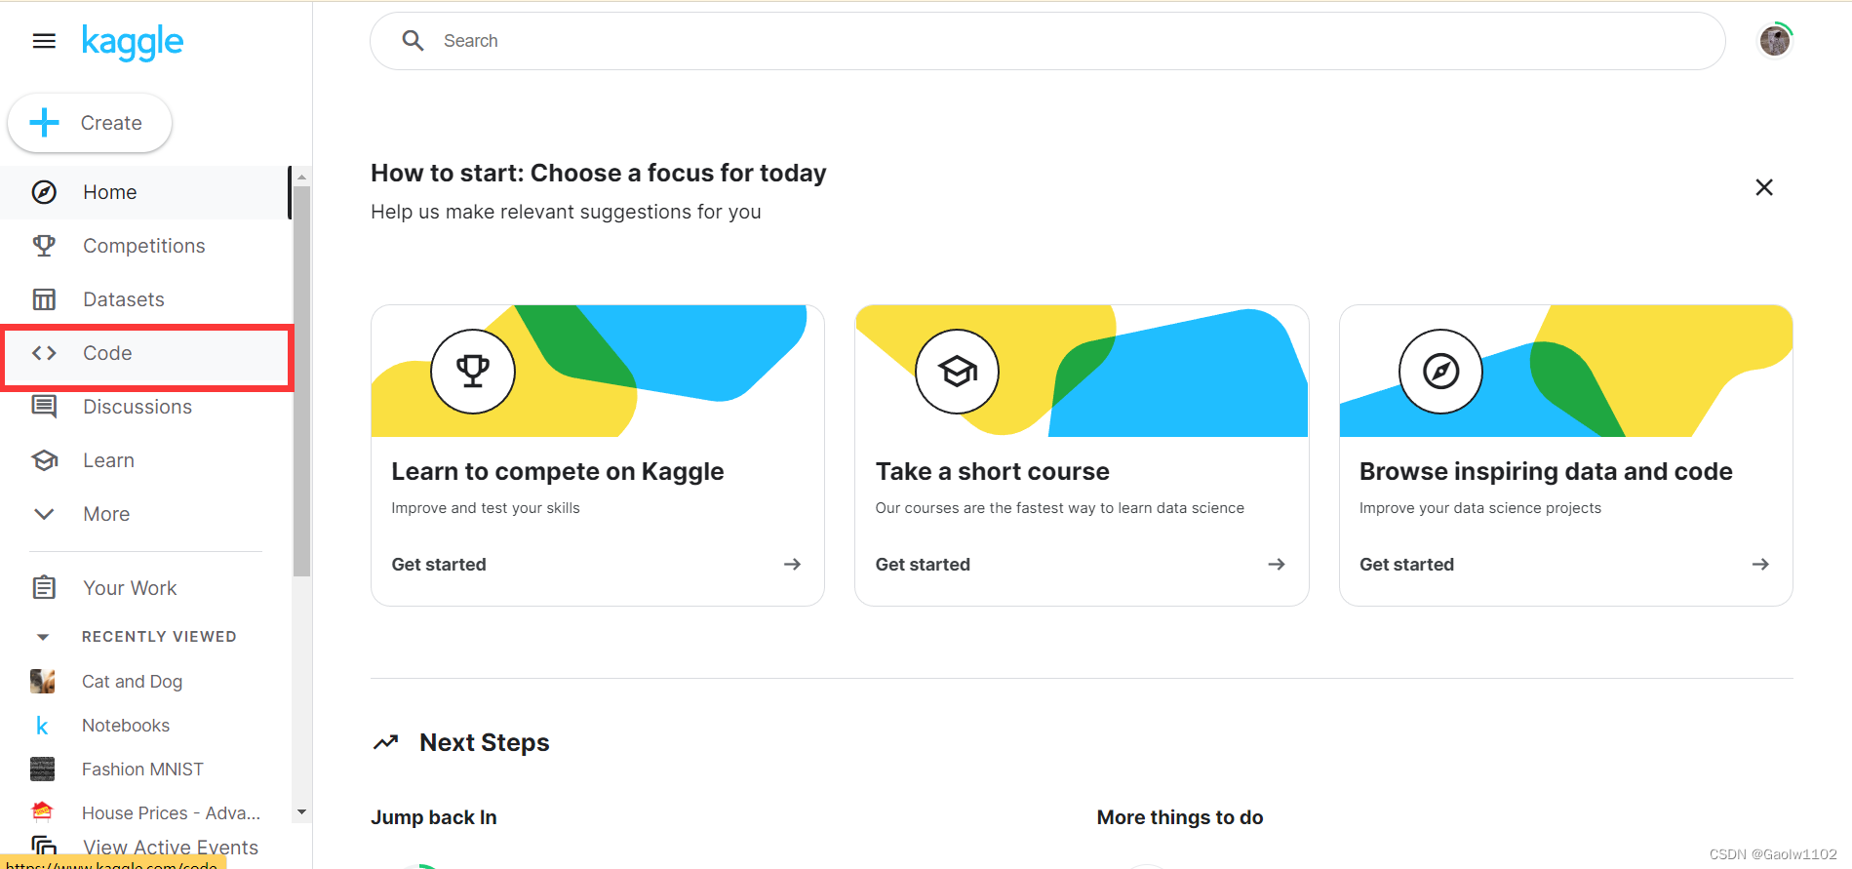Click the trophy icon on compete card

pyautogui.click(x=473, y=372)
